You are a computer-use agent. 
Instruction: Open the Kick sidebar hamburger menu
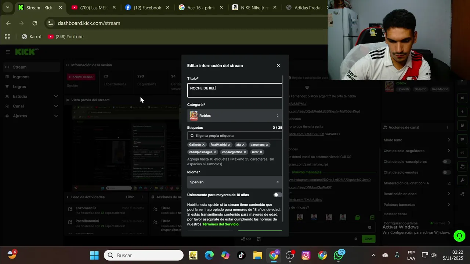8,52
